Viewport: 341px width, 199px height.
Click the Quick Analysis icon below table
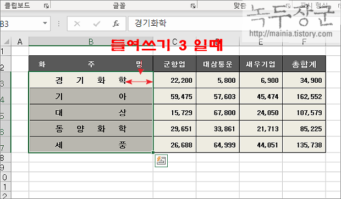pos(161,161)
